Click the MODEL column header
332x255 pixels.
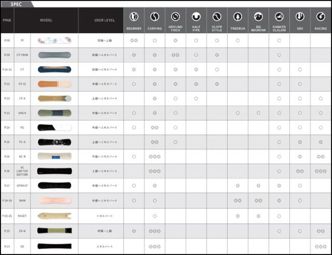click(46, 20)
